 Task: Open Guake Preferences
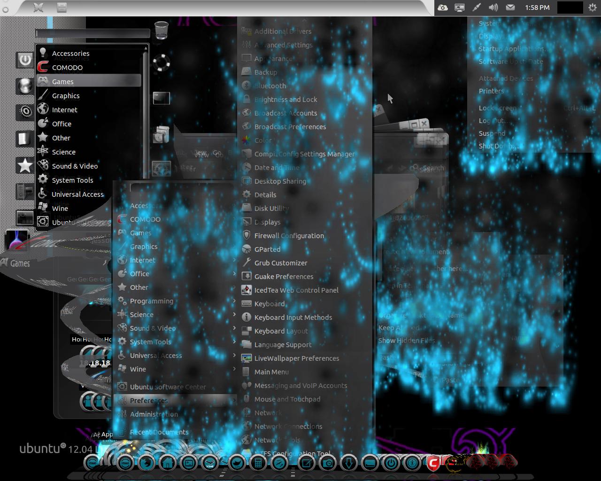(x=305, y=276)
